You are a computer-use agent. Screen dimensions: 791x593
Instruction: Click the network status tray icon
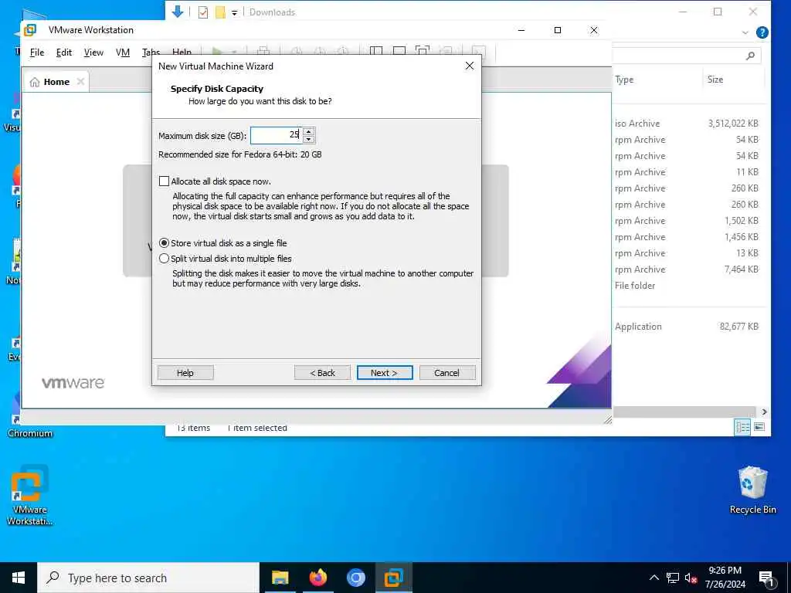click(673, 578)
